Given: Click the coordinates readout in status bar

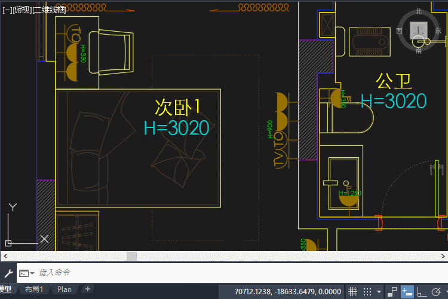Looking at the screenshot, I should coord(288,292).
